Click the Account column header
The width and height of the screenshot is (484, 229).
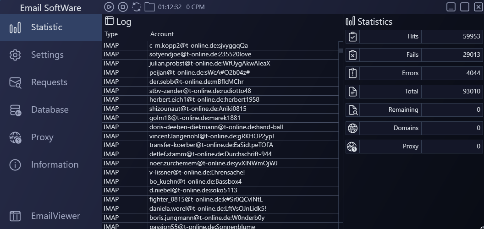pos(162,34)
